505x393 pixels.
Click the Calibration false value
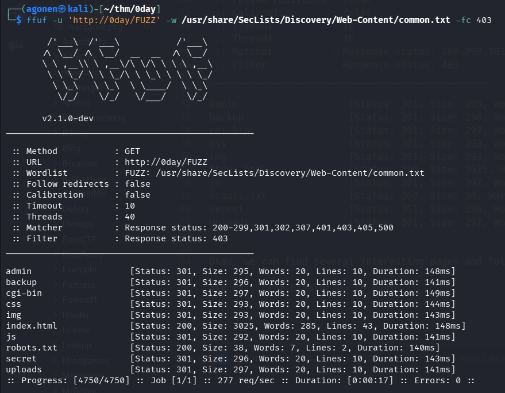pos(137,195)
